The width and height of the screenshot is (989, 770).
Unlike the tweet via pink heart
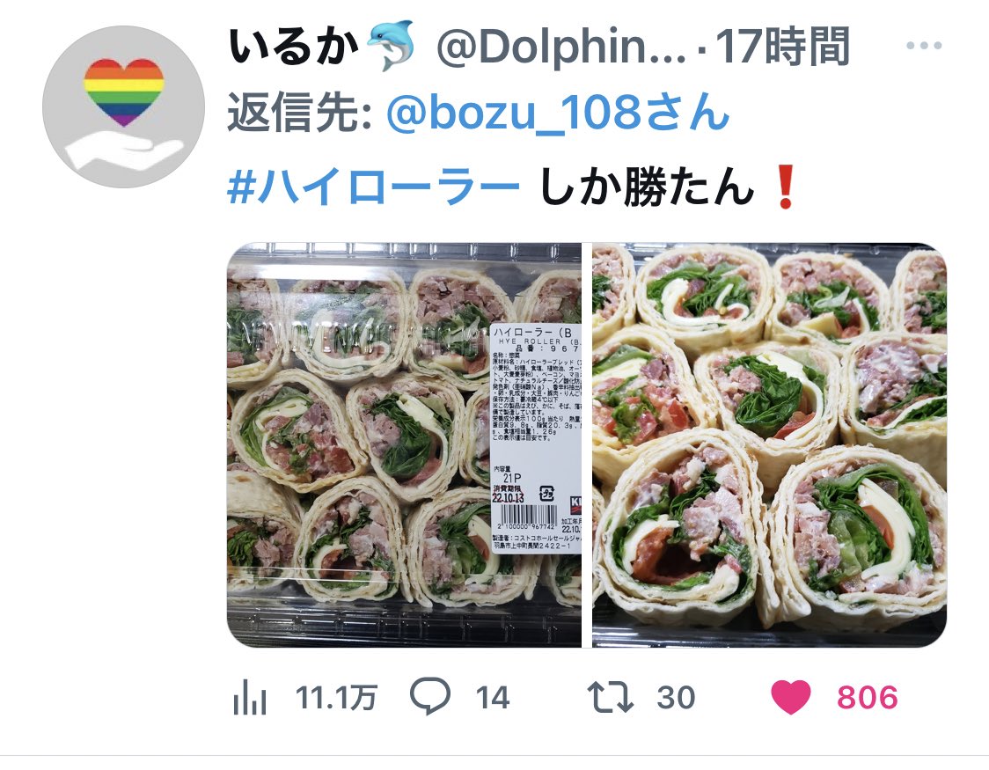[x=791, y=698]
